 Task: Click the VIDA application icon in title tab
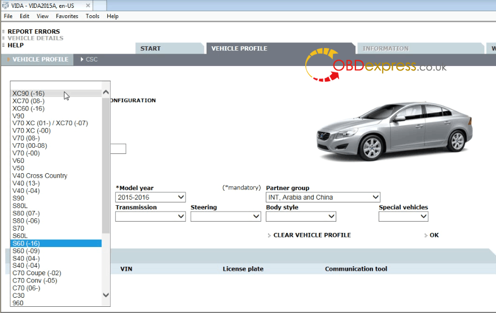pos(6,6)
